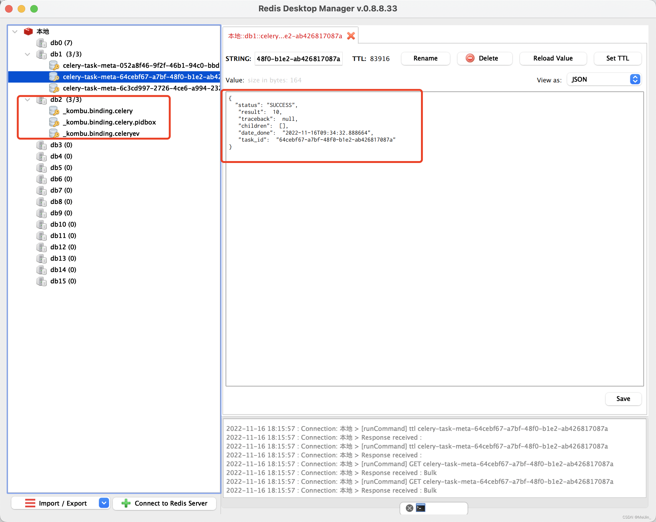Click the "status": "SUCCESS" line

coord(266,105)
